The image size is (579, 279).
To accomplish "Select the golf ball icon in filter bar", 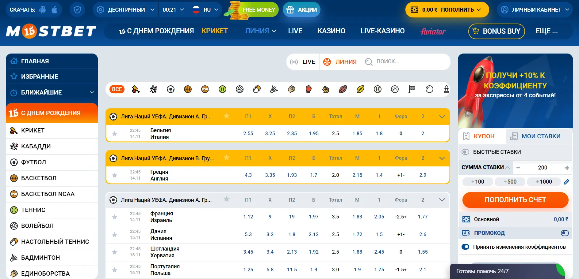I will click(x=395, y=89).
